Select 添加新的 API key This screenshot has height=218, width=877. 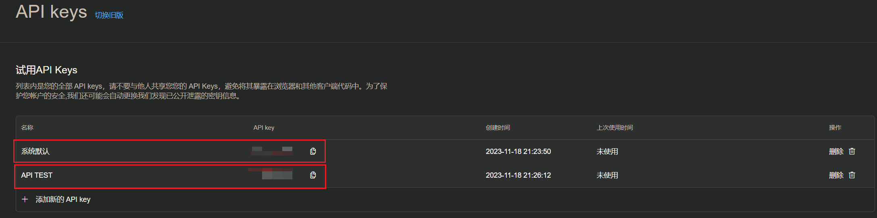(63, 199)
